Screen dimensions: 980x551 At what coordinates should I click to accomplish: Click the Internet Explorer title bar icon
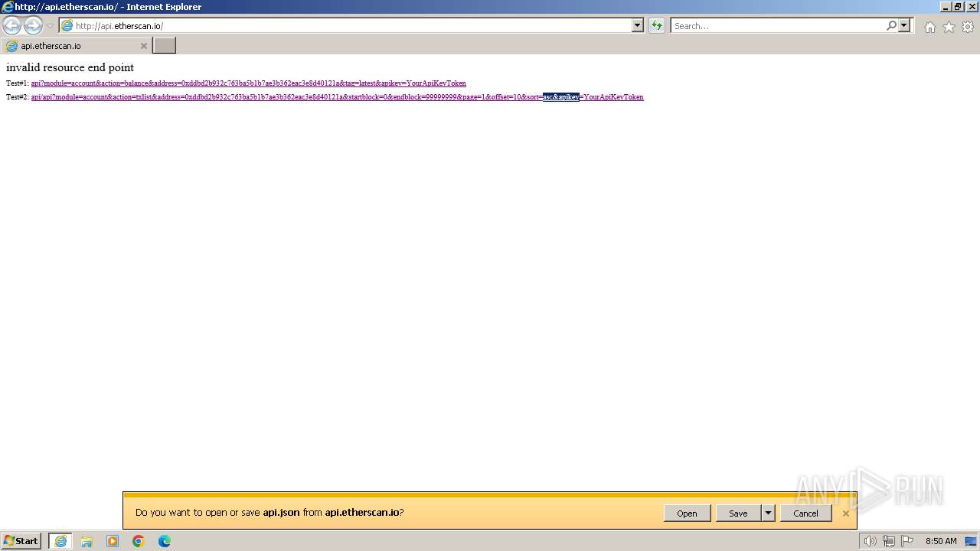7,7
